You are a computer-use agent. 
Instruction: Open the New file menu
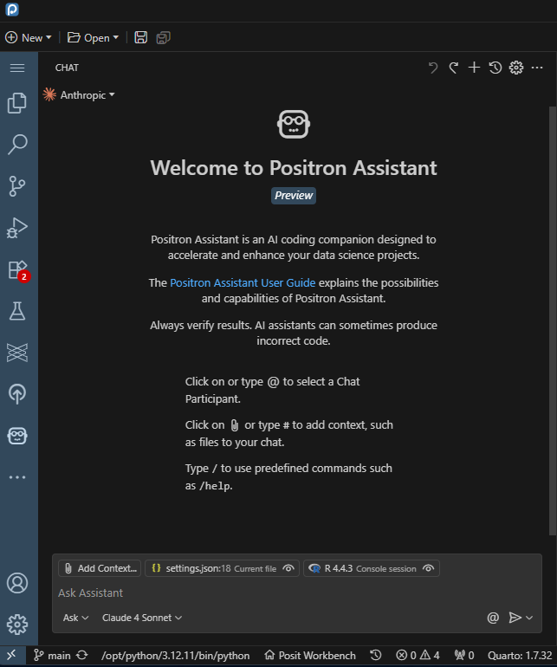(x=29, y=37)
